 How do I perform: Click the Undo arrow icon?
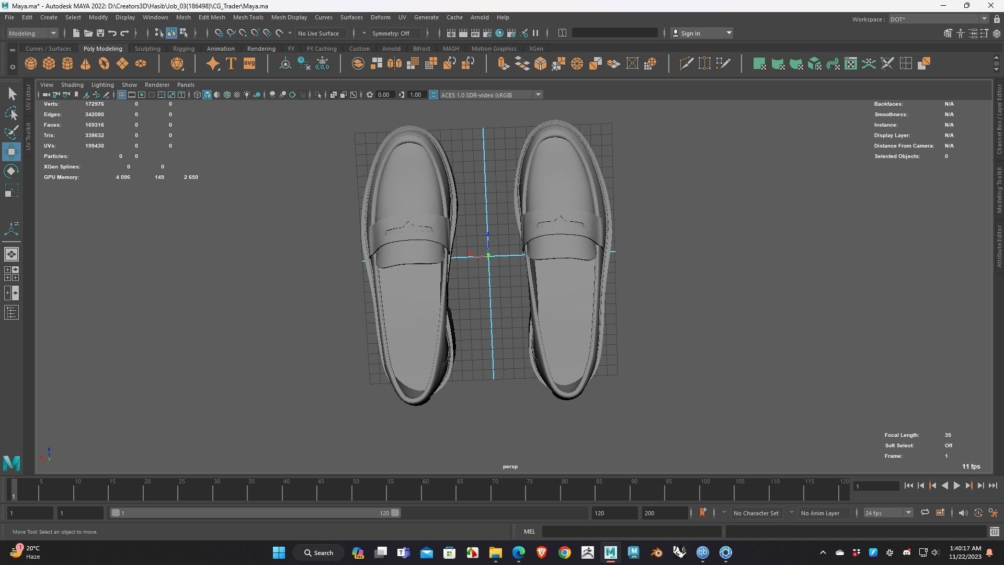pos(112,33)
